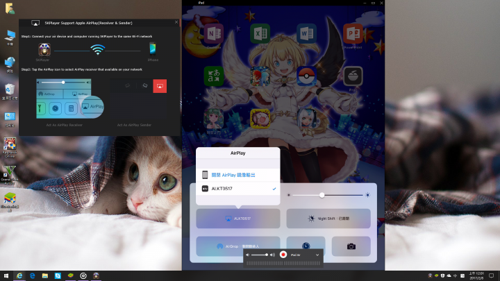
Task: Switch input language from the tray indicator
Action: point(456,276)
